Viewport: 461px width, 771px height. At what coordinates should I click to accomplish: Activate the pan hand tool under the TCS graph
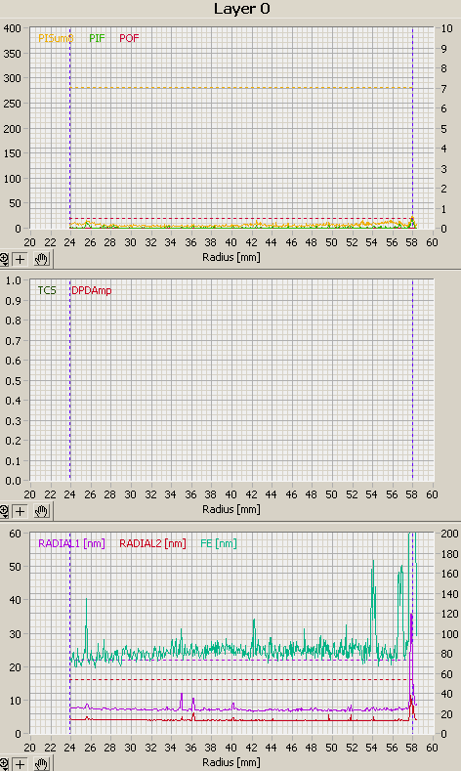(x=41, y=511)
